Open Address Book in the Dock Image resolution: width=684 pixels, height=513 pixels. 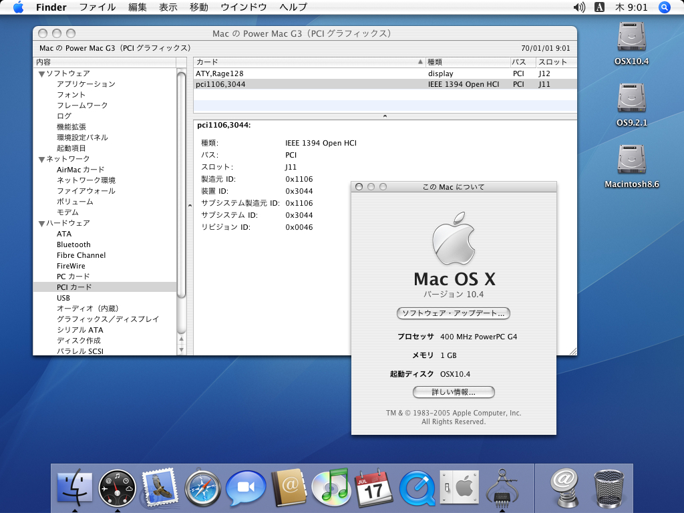point(288,488)
